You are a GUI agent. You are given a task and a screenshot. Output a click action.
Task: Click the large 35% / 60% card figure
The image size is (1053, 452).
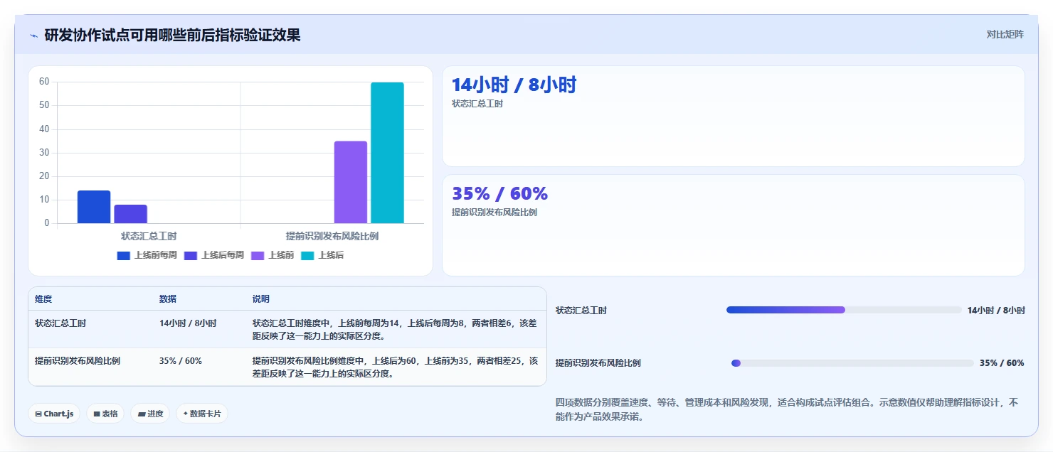[x=499, y=193]
